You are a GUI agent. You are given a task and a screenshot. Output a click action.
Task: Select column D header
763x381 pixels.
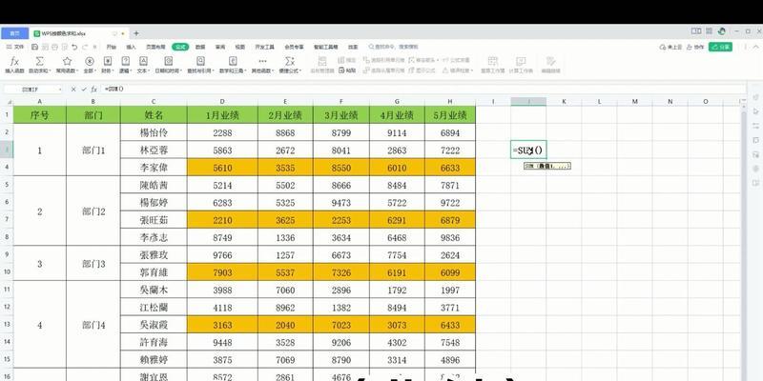click(x=222, y=102)
